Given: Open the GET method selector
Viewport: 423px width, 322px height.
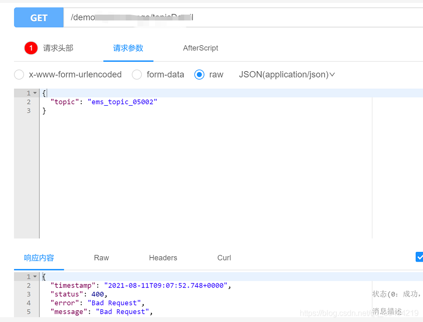Looking at the screenshot, I should pos(38,18).
